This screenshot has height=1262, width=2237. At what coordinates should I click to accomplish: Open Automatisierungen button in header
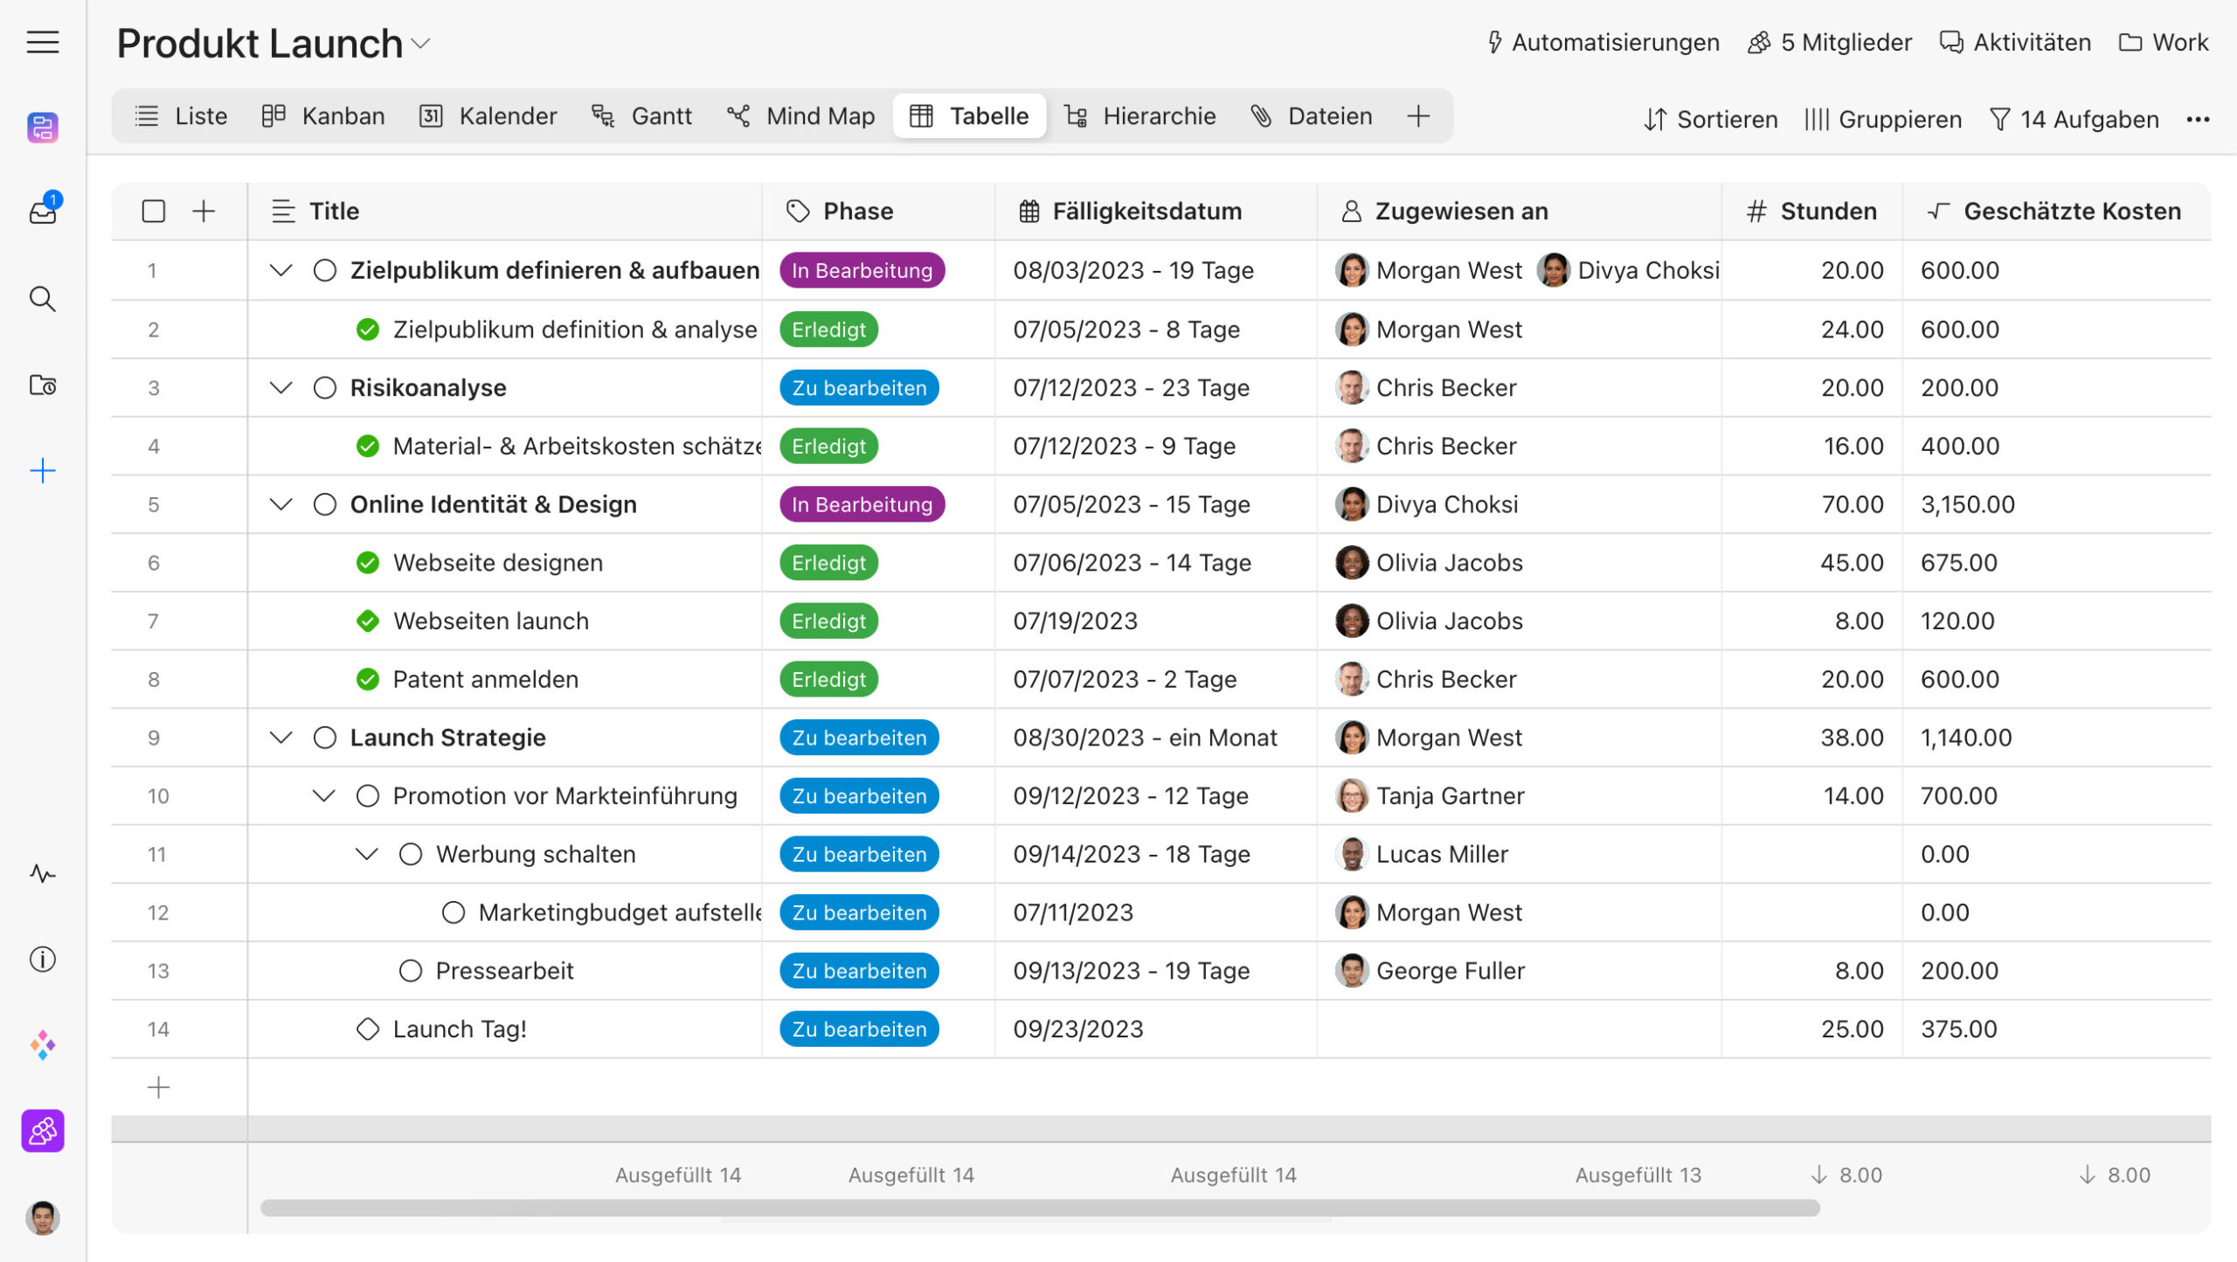point(1603,42)
